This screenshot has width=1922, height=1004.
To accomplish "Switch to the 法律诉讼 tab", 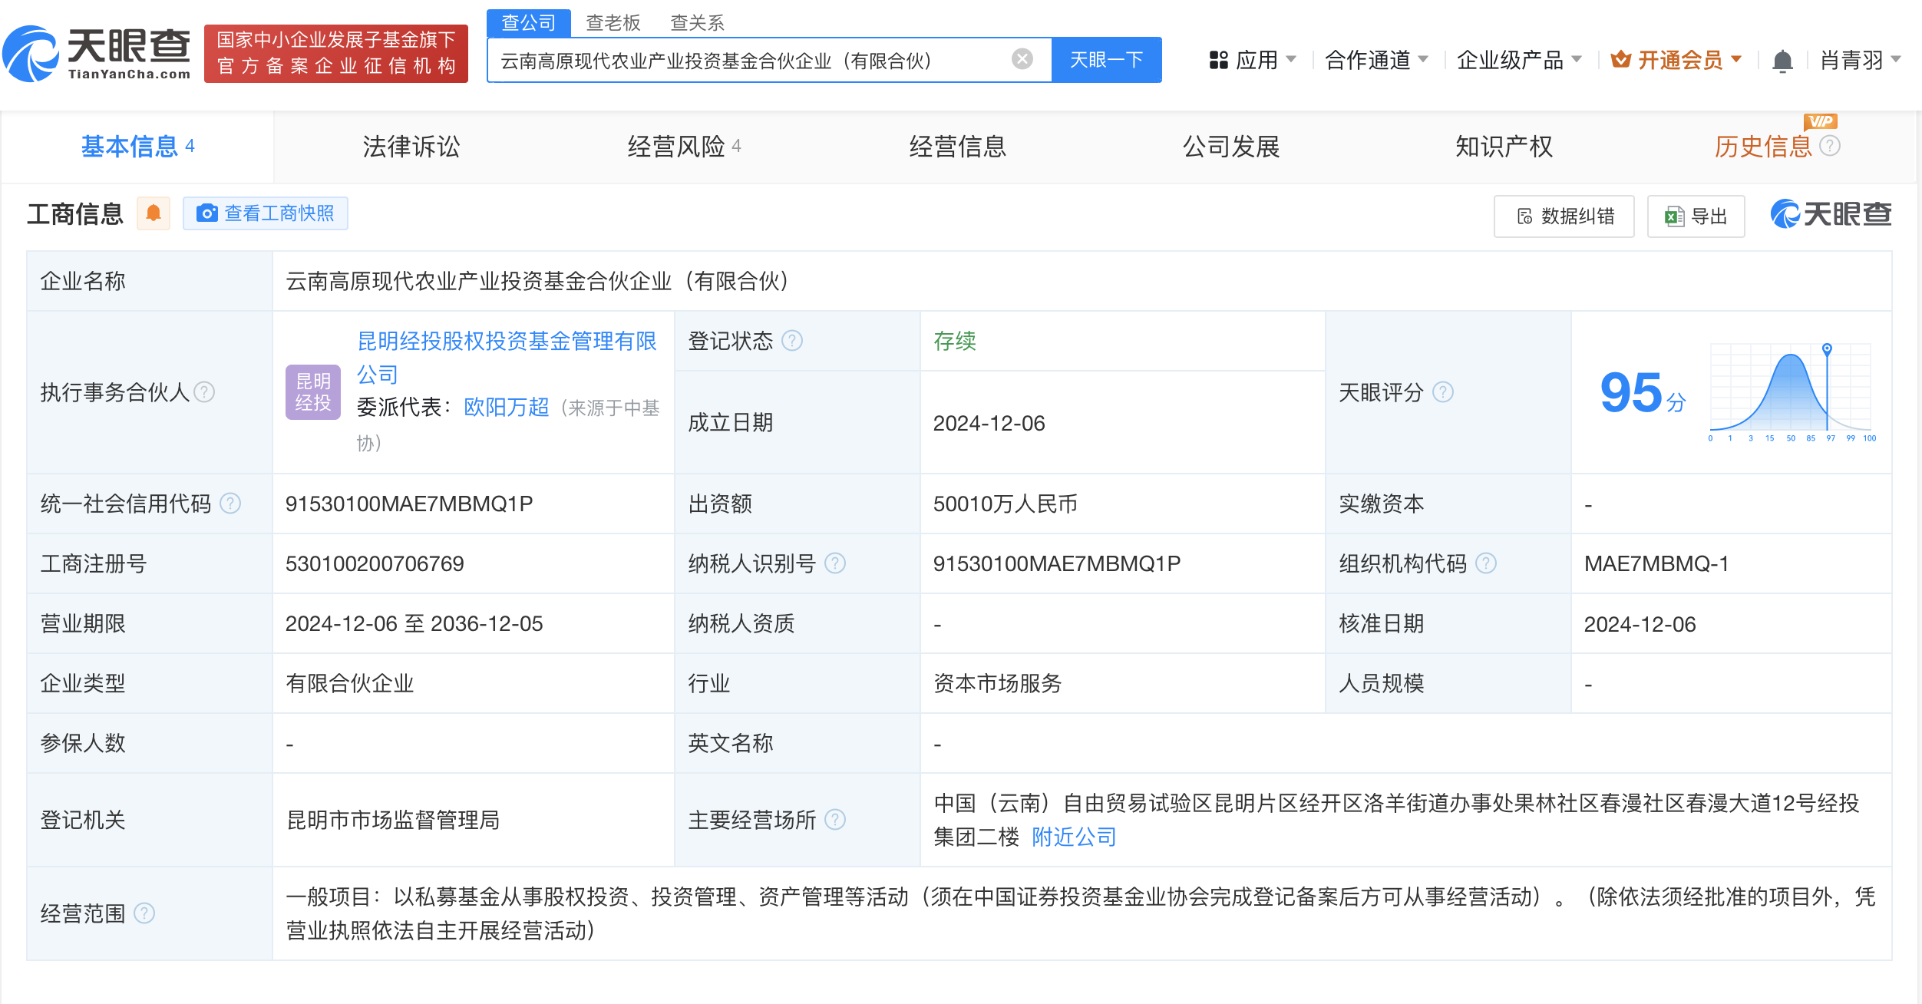I will (410, 146).
